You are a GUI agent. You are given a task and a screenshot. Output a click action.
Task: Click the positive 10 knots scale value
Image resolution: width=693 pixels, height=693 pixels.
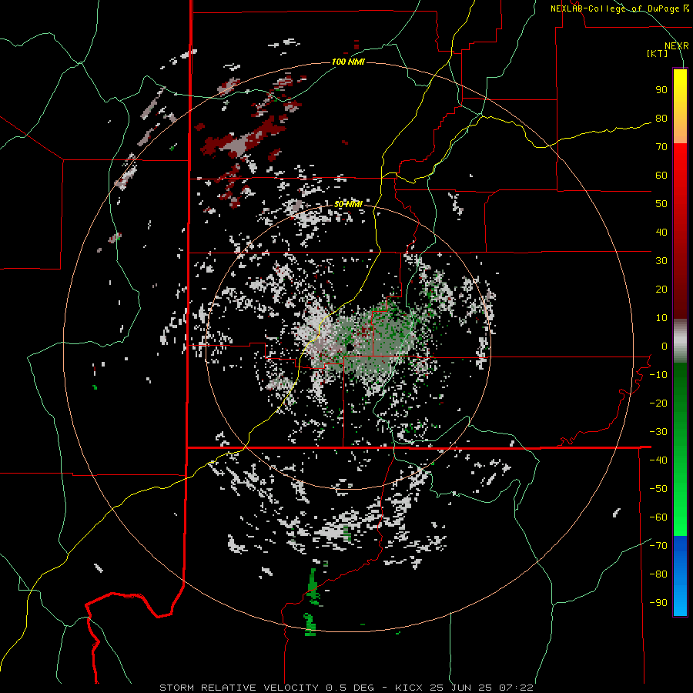coord(661,318)
